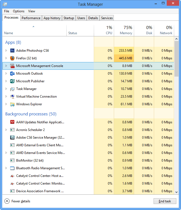Click the Task Manager title bar icon
This screenshot has height=210, width=181.
point(5,4)
